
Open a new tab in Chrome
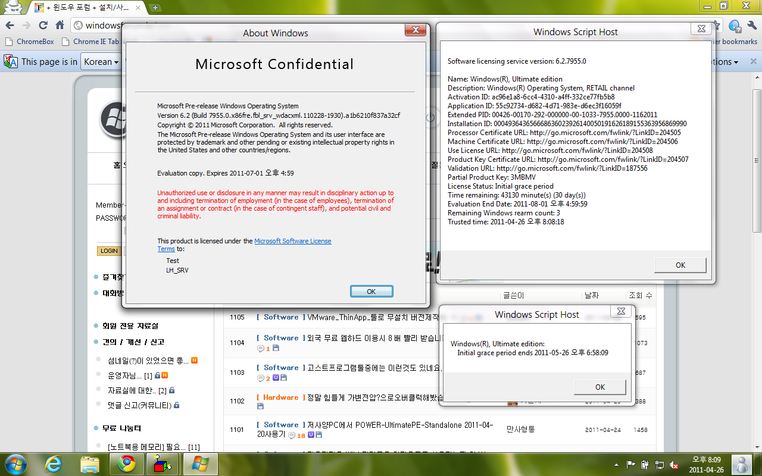[x=155, y=8]
